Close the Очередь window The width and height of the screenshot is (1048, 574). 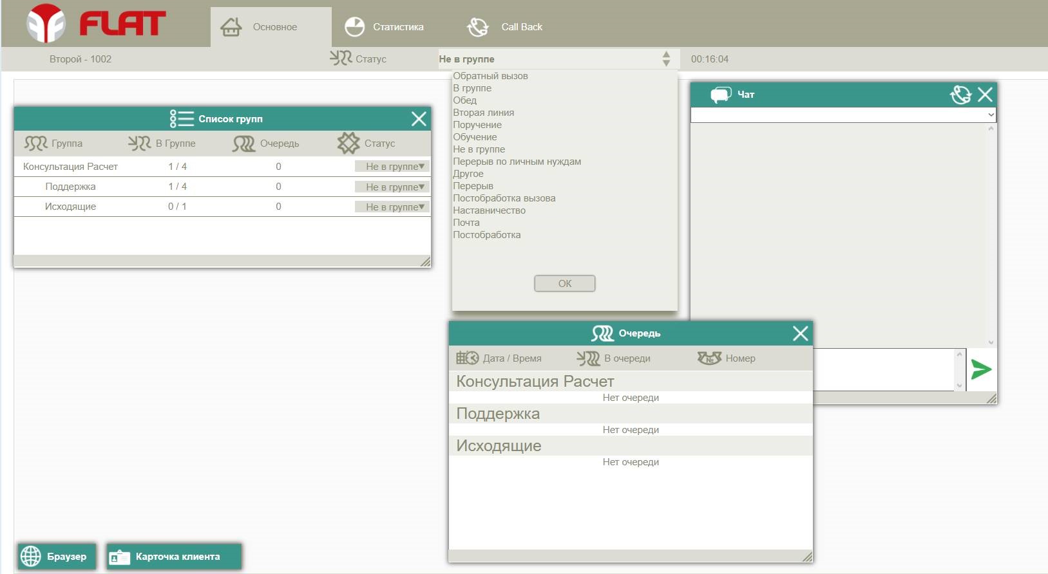[x=801, y=333]
